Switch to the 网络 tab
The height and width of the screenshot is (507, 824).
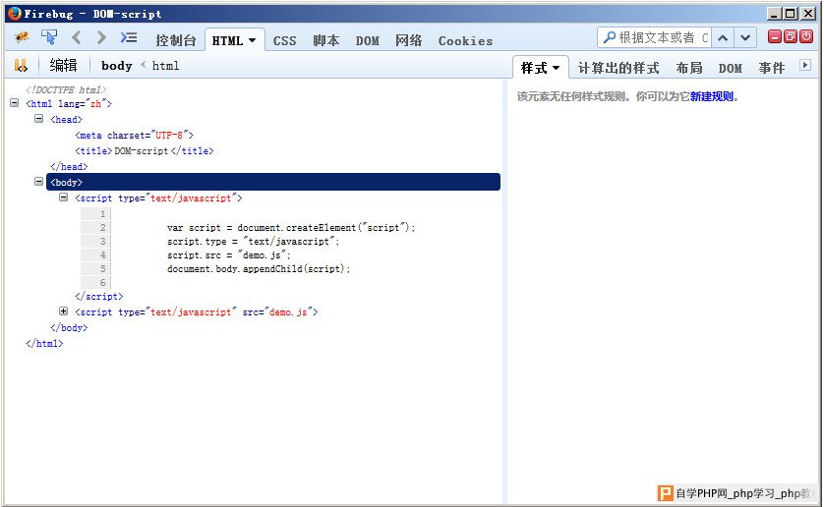(409, 40)
